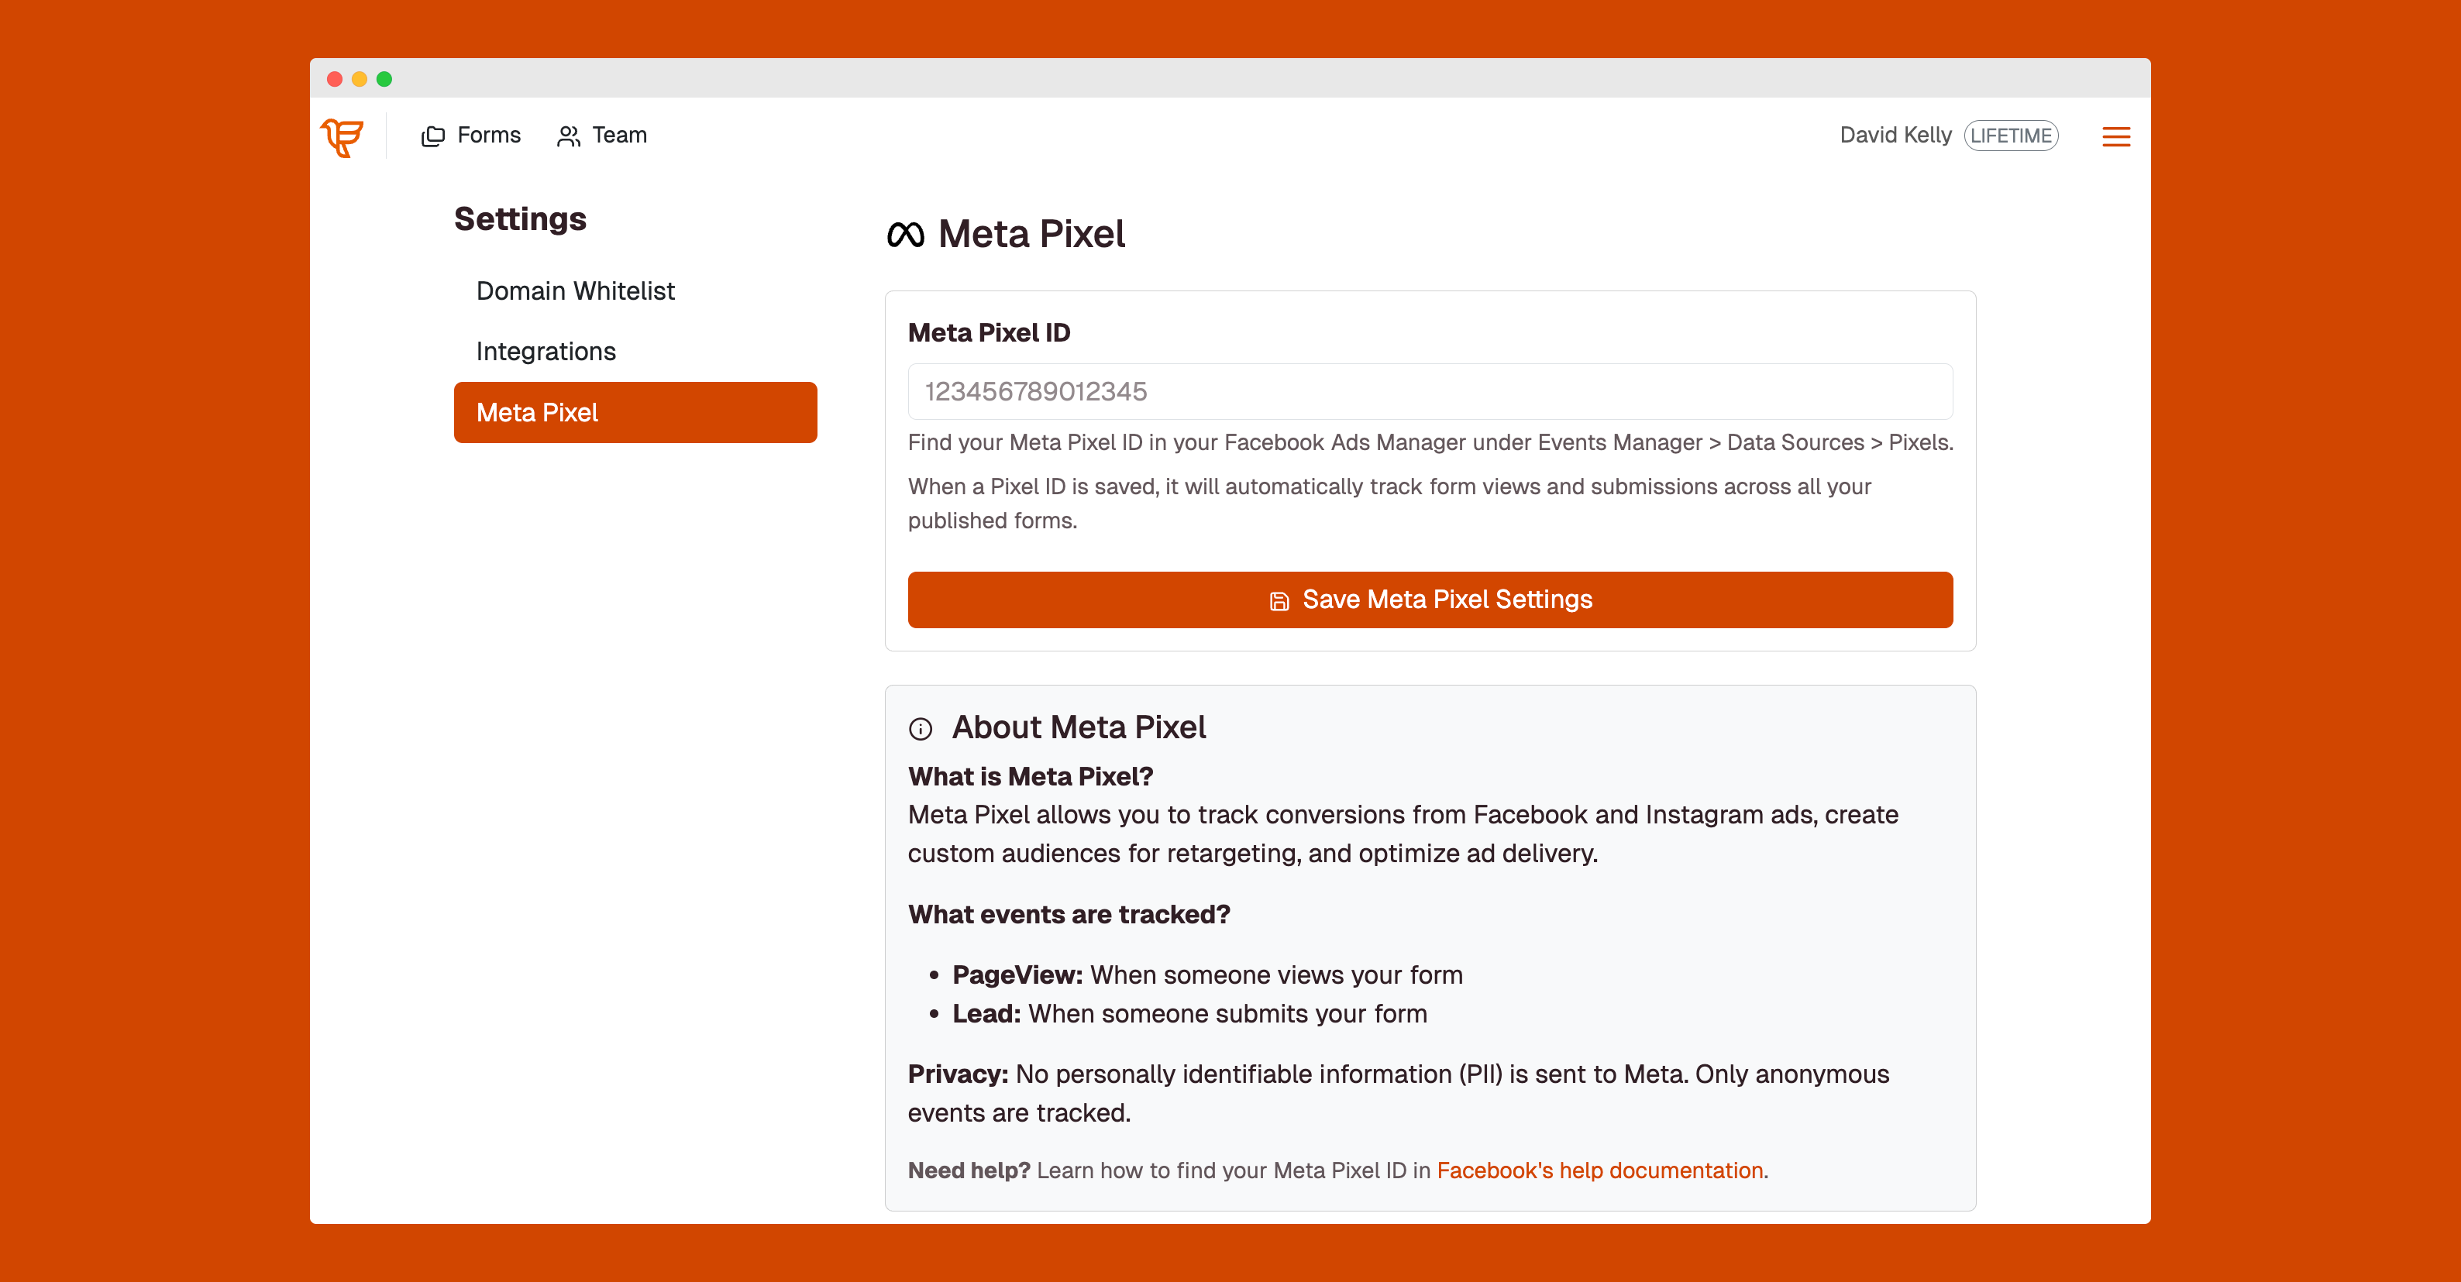Click the bird logo home icon
This screenshot has width=2461, height=1282.
[x=342, y=136]
